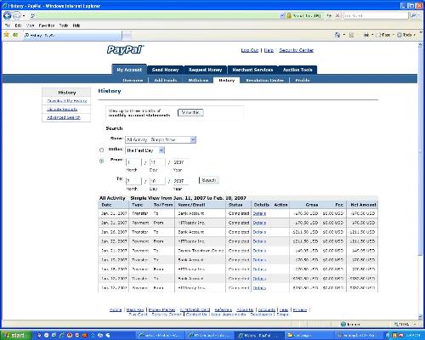Click the Search button next to To date
The width and height of the screenshot is (425, 340).
coord(209,180)
